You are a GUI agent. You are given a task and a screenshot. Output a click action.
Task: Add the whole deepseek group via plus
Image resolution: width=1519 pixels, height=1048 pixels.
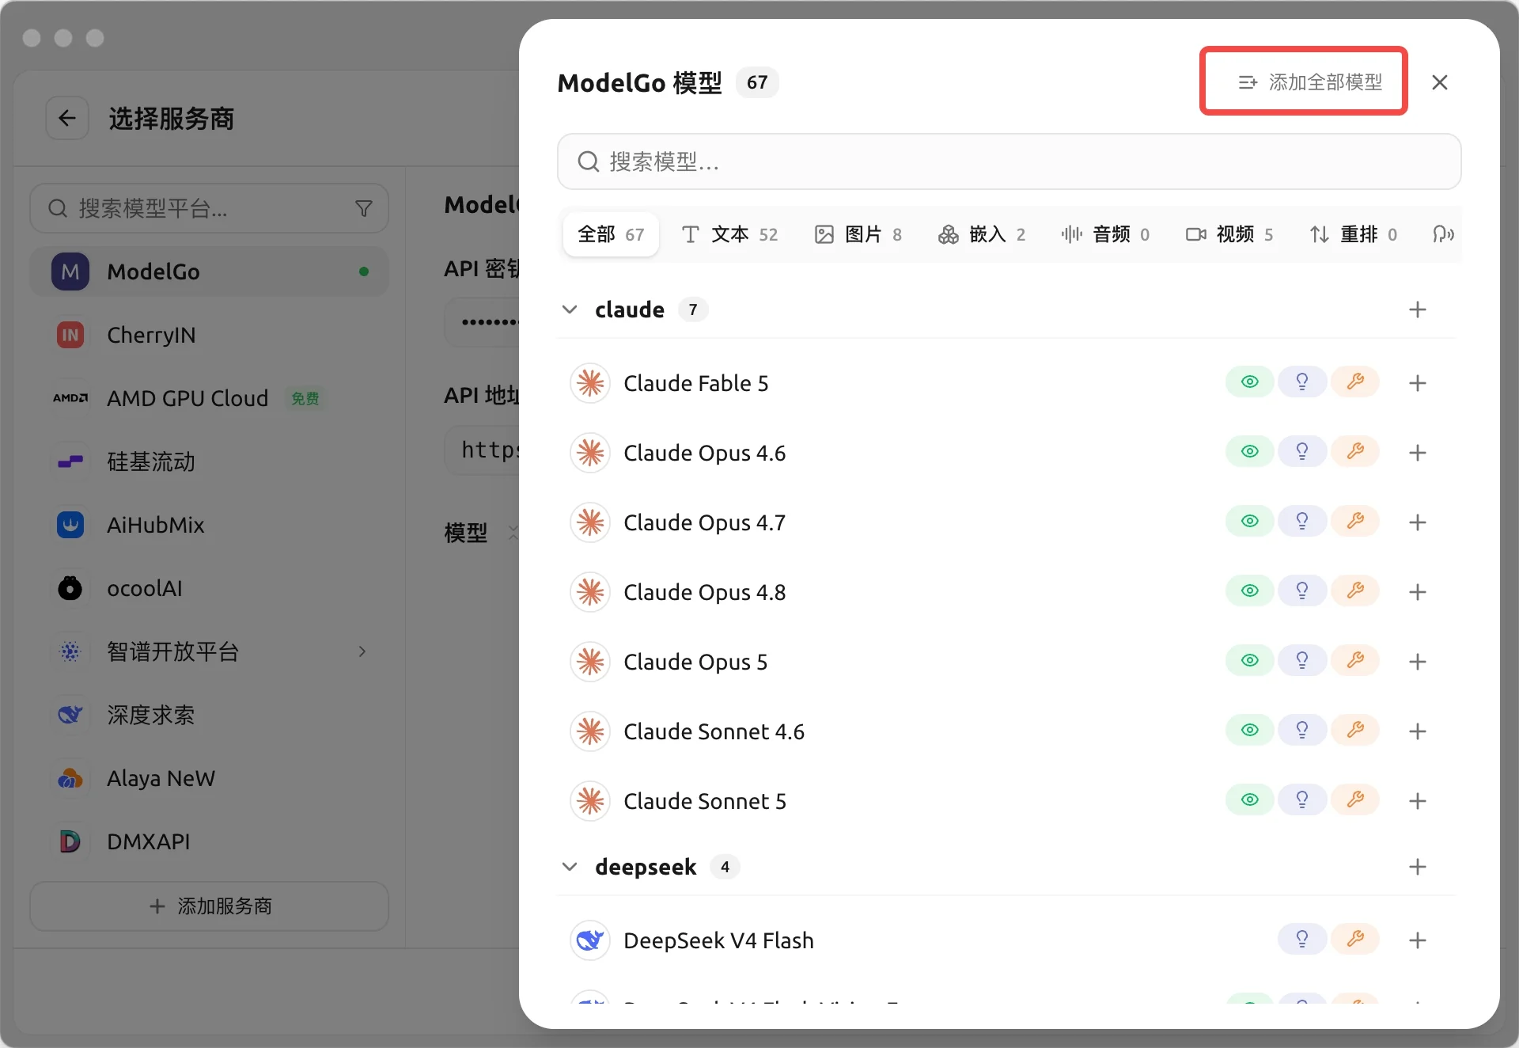pos(1417,867)
